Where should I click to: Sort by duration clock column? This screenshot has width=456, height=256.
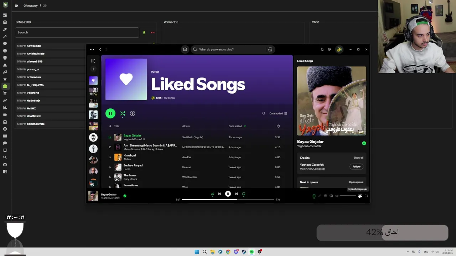tap(278, 126)
